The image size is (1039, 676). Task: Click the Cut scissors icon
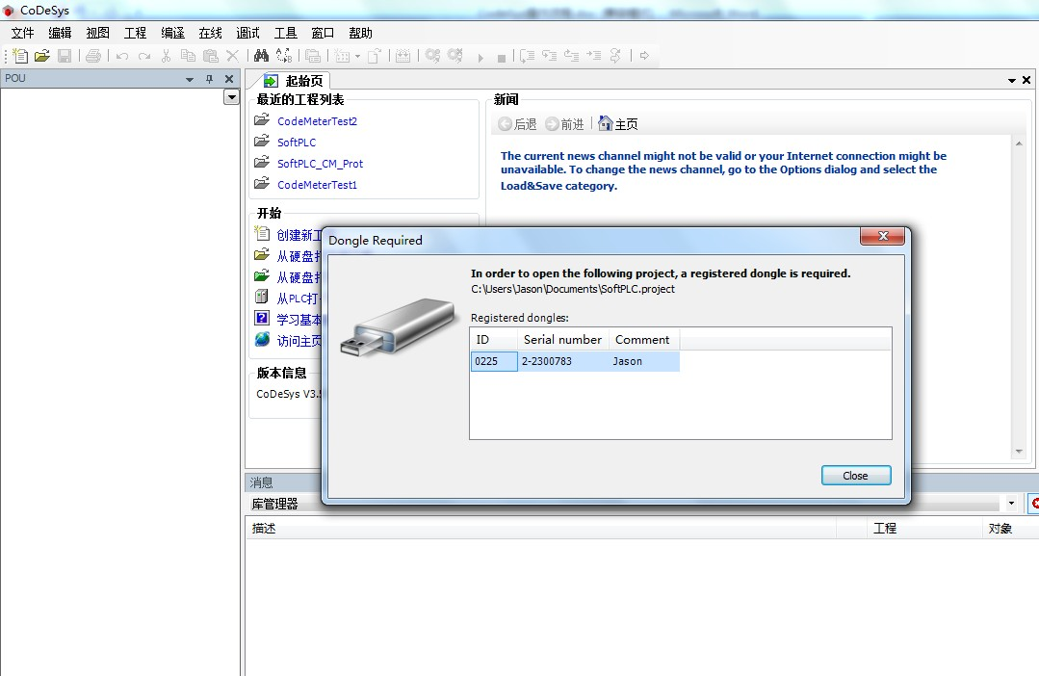(x=167, y=56)
